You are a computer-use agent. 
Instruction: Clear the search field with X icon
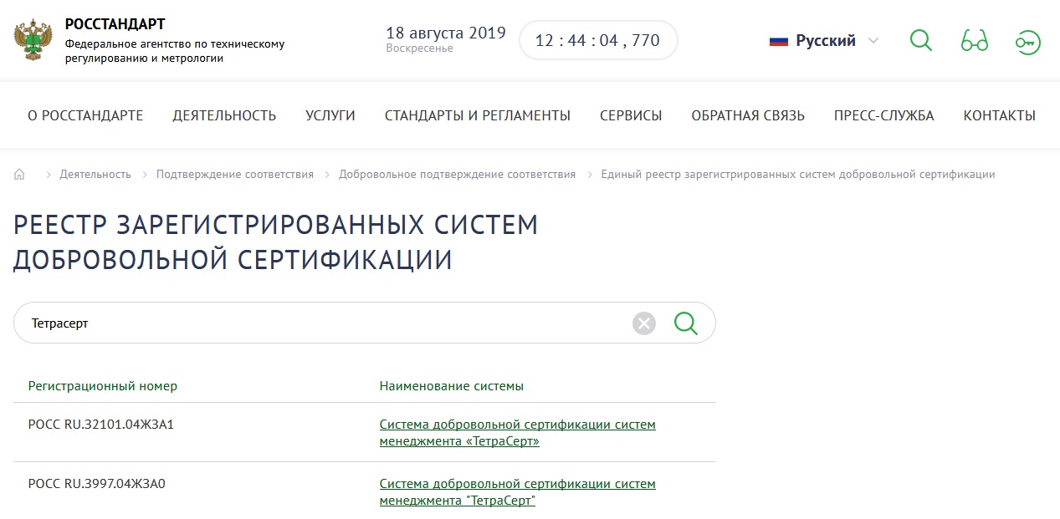(644, 323)
